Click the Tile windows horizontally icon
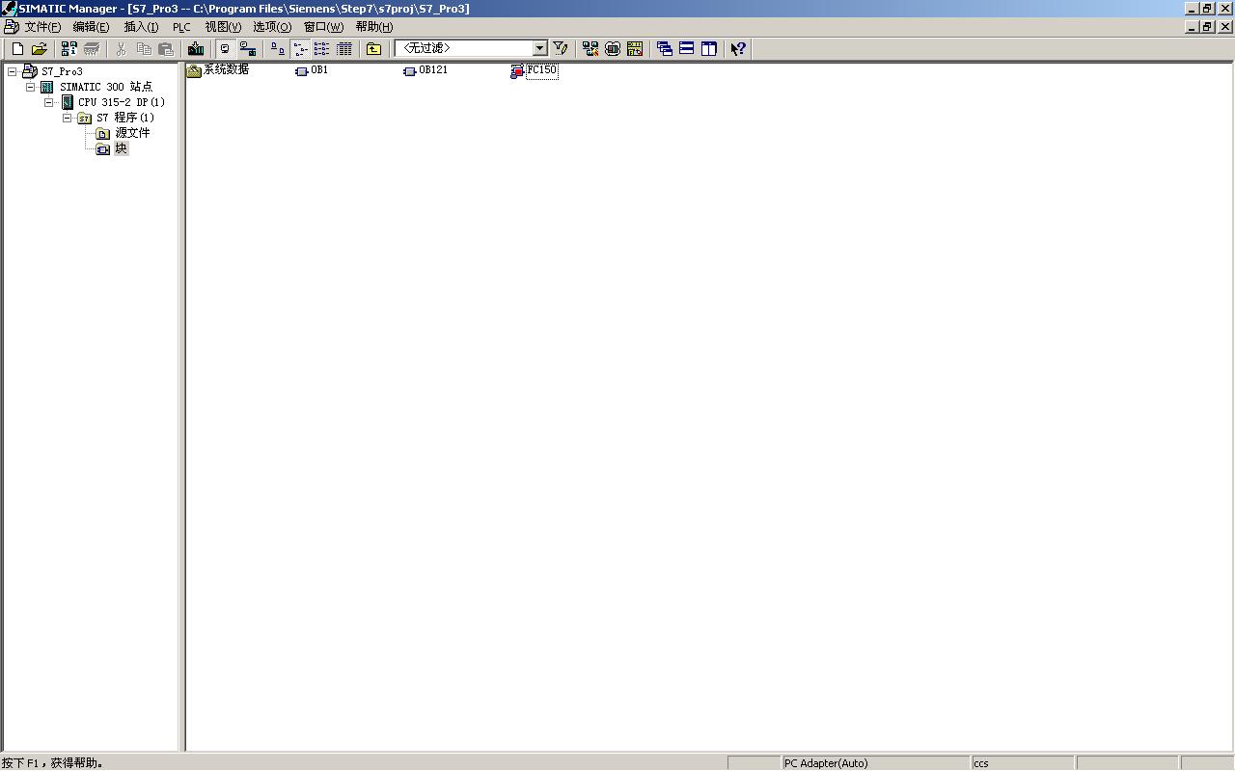1235x771 pixels. point(686,49)
